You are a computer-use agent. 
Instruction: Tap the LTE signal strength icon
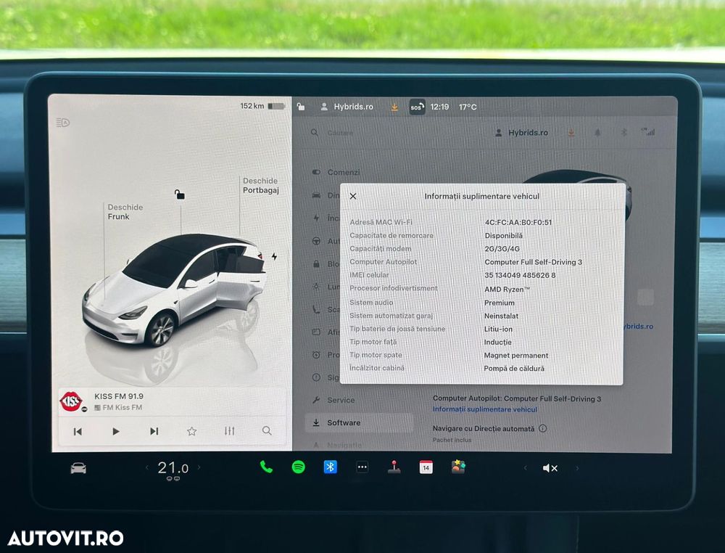click(648, 132)
